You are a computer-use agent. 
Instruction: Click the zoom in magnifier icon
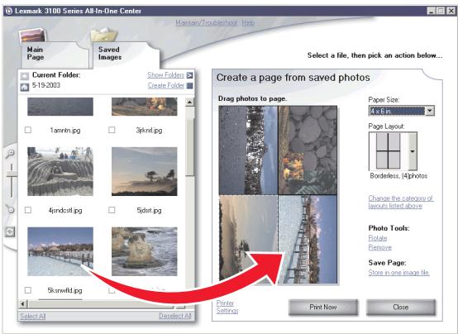coord(10,153)
